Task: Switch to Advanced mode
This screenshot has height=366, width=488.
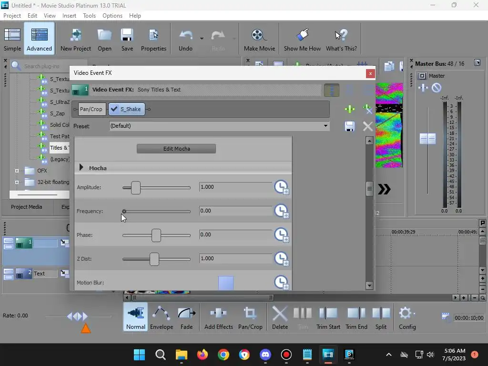Action: point(39,39)
